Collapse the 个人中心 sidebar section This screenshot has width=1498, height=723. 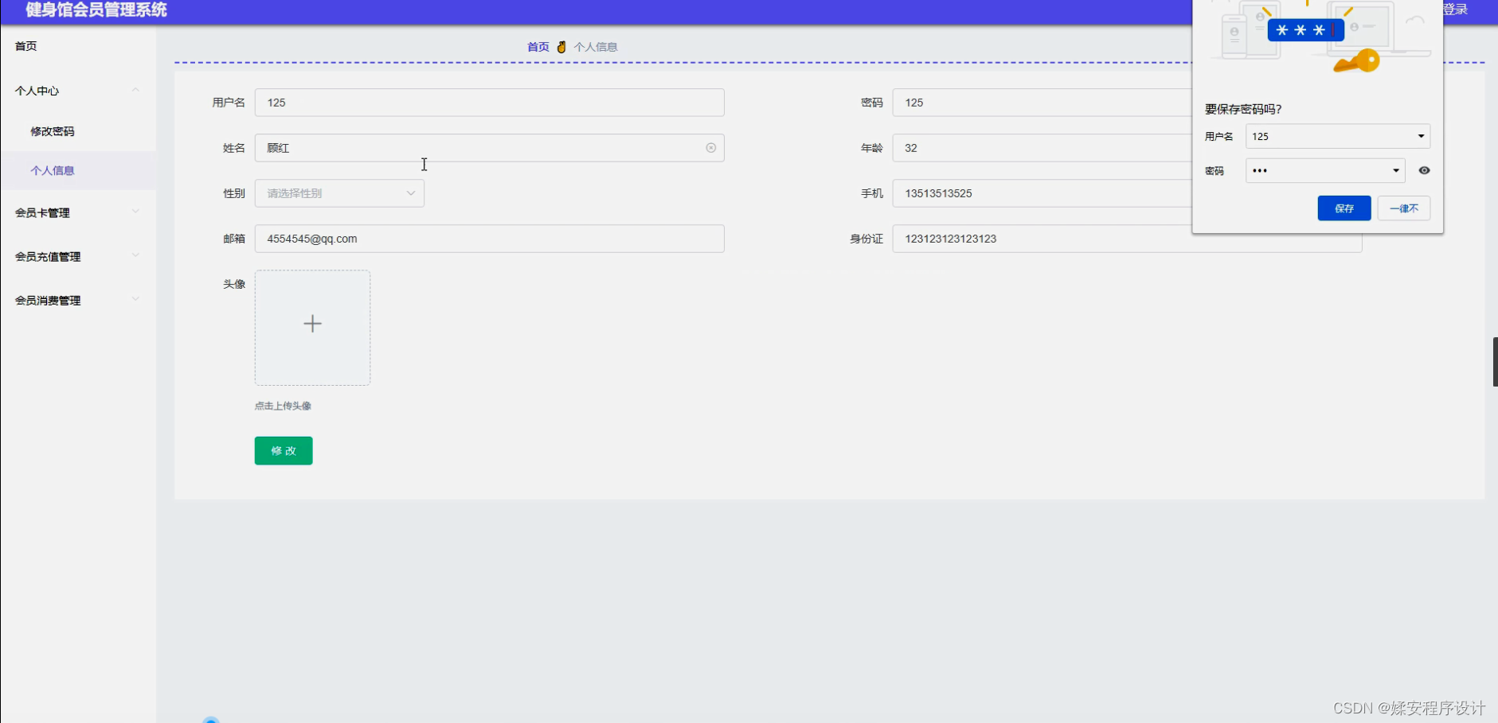78,91
